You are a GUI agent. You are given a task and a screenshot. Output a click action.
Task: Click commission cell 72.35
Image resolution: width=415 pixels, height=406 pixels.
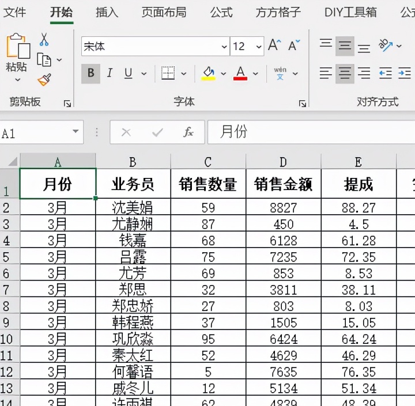point(359,256)
